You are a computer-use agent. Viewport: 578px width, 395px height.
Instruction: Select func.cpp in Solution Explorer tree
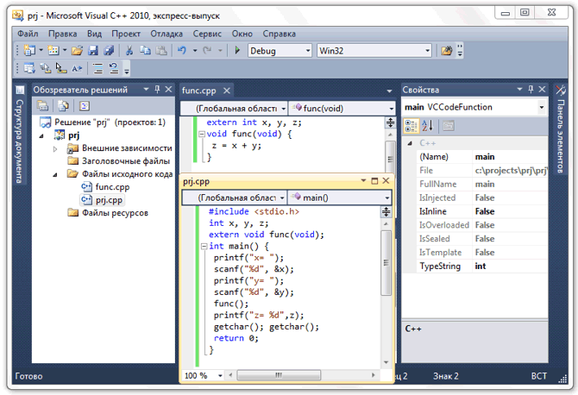click(105, 187)
